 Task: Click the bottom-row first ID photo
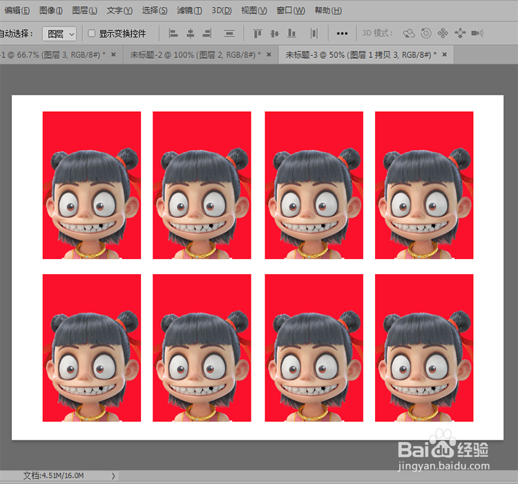[x=92, y=348]
